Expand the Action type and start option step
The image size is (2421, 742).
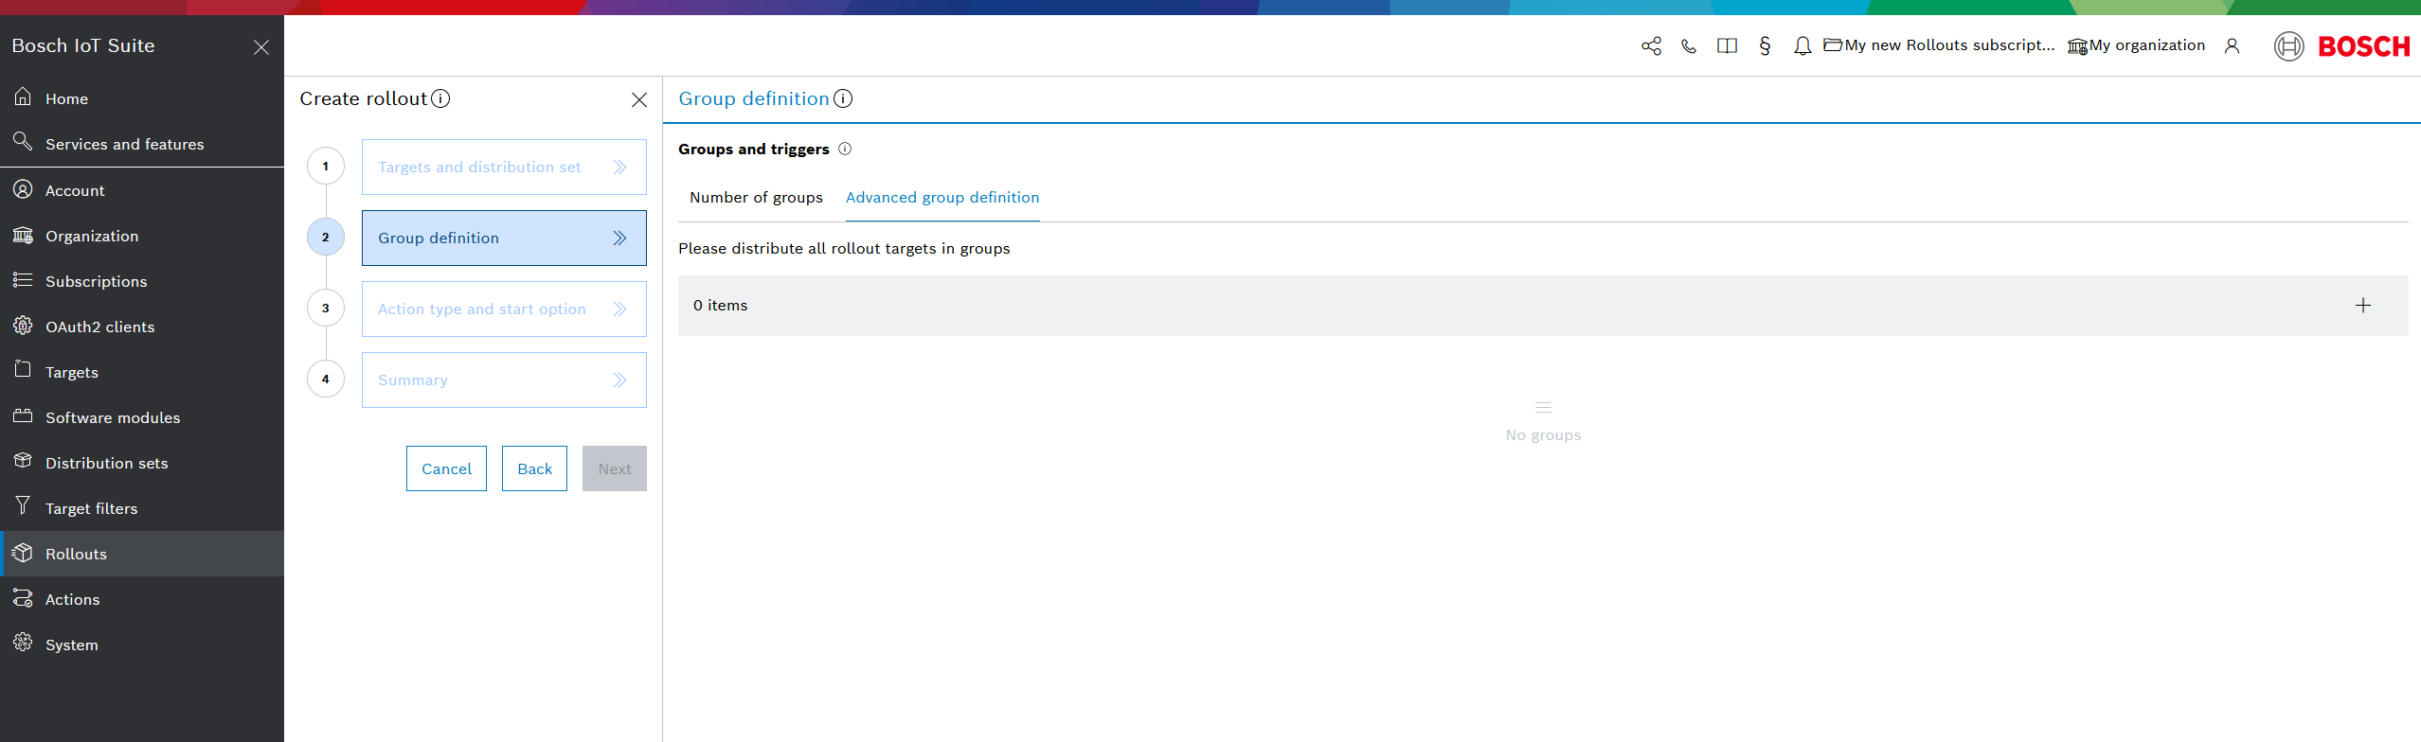[504, 309]
